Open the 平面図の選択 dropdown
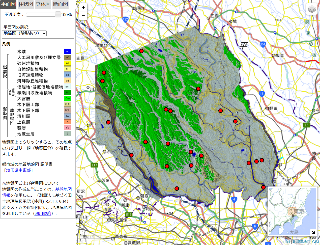The width and height of the screenshot is (320, 245). pos(24,33)
